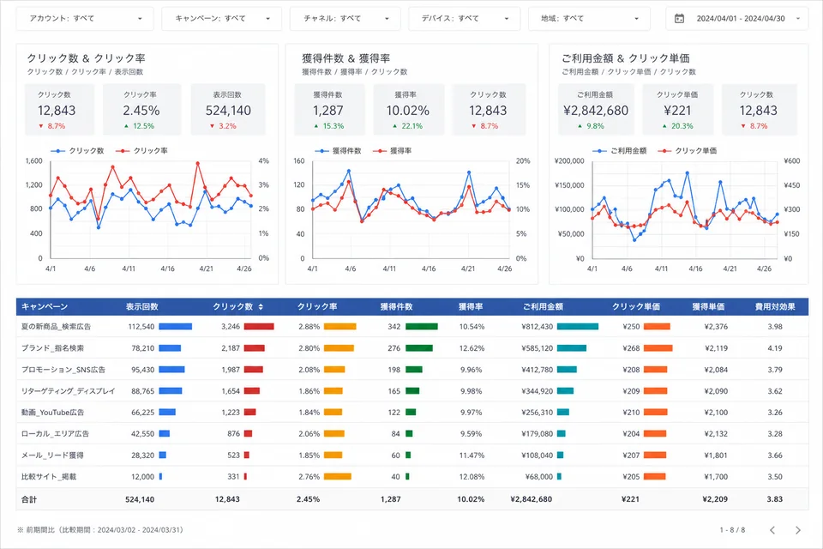Click the 獲得率 10.02% scorecard
The width and height of the screenshot is (823, 549).
[x=408, y=110]
